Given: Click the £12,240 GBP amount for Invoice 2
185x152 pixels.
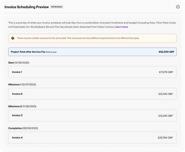Looking at the screenshot, I should pyautogui.click(x=165, y=94).
